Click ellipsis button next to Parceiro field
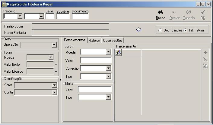Image resolution: width=213 pixels, height=125 pixels. [x=42, y=16]
